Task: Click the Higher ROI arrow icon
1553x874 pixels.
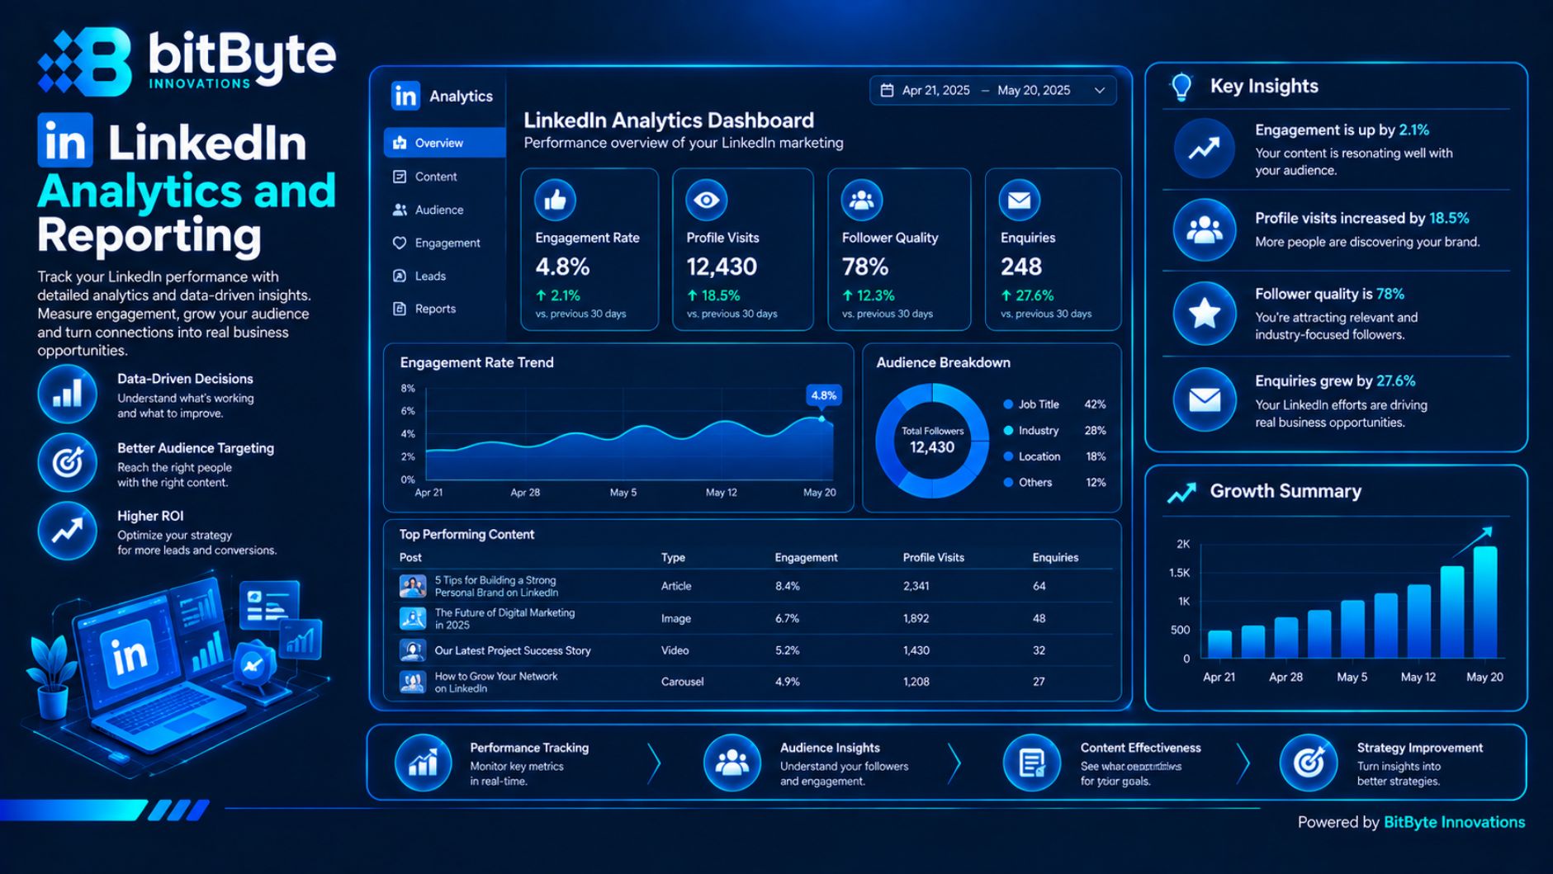Action: (x=67, y=531)
